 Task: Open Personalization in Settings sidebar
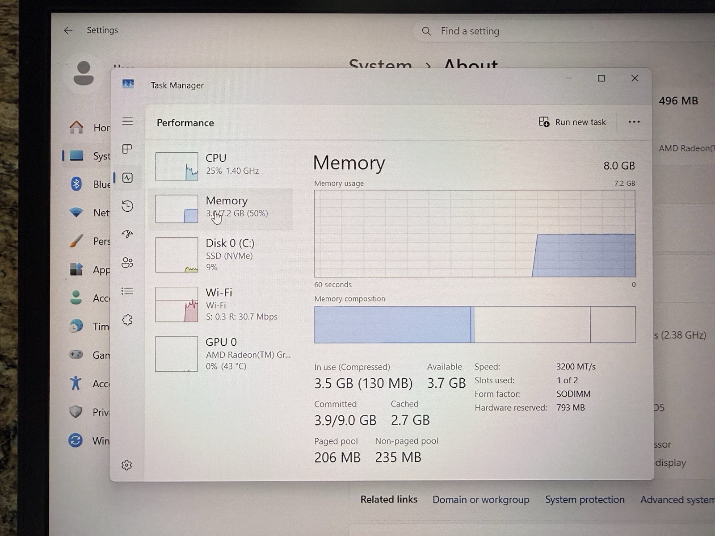coord(89,241)
